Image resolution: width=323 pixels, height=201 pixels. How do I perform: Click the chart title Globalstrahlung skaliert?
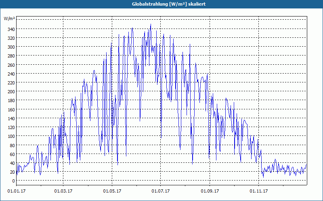coord(169,4)
